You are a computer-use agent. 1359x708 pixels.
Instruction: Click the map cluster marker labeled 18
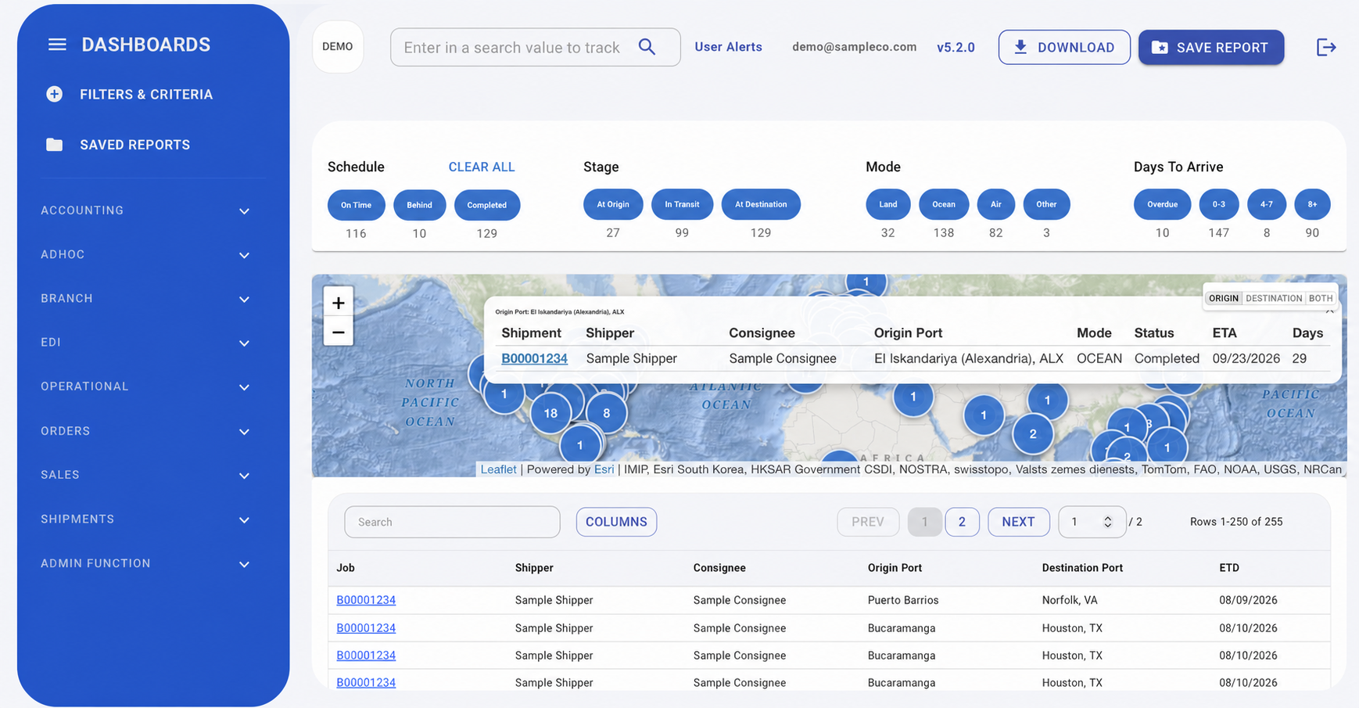pyautogui.click(x=550, y=413)
